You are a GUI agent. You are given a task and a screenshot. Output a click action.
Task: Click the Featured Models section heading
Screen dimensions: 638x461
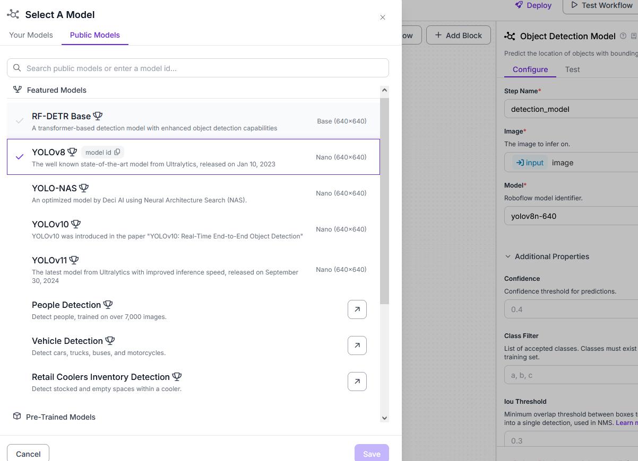pyautogui.click(x=57, y=90)
